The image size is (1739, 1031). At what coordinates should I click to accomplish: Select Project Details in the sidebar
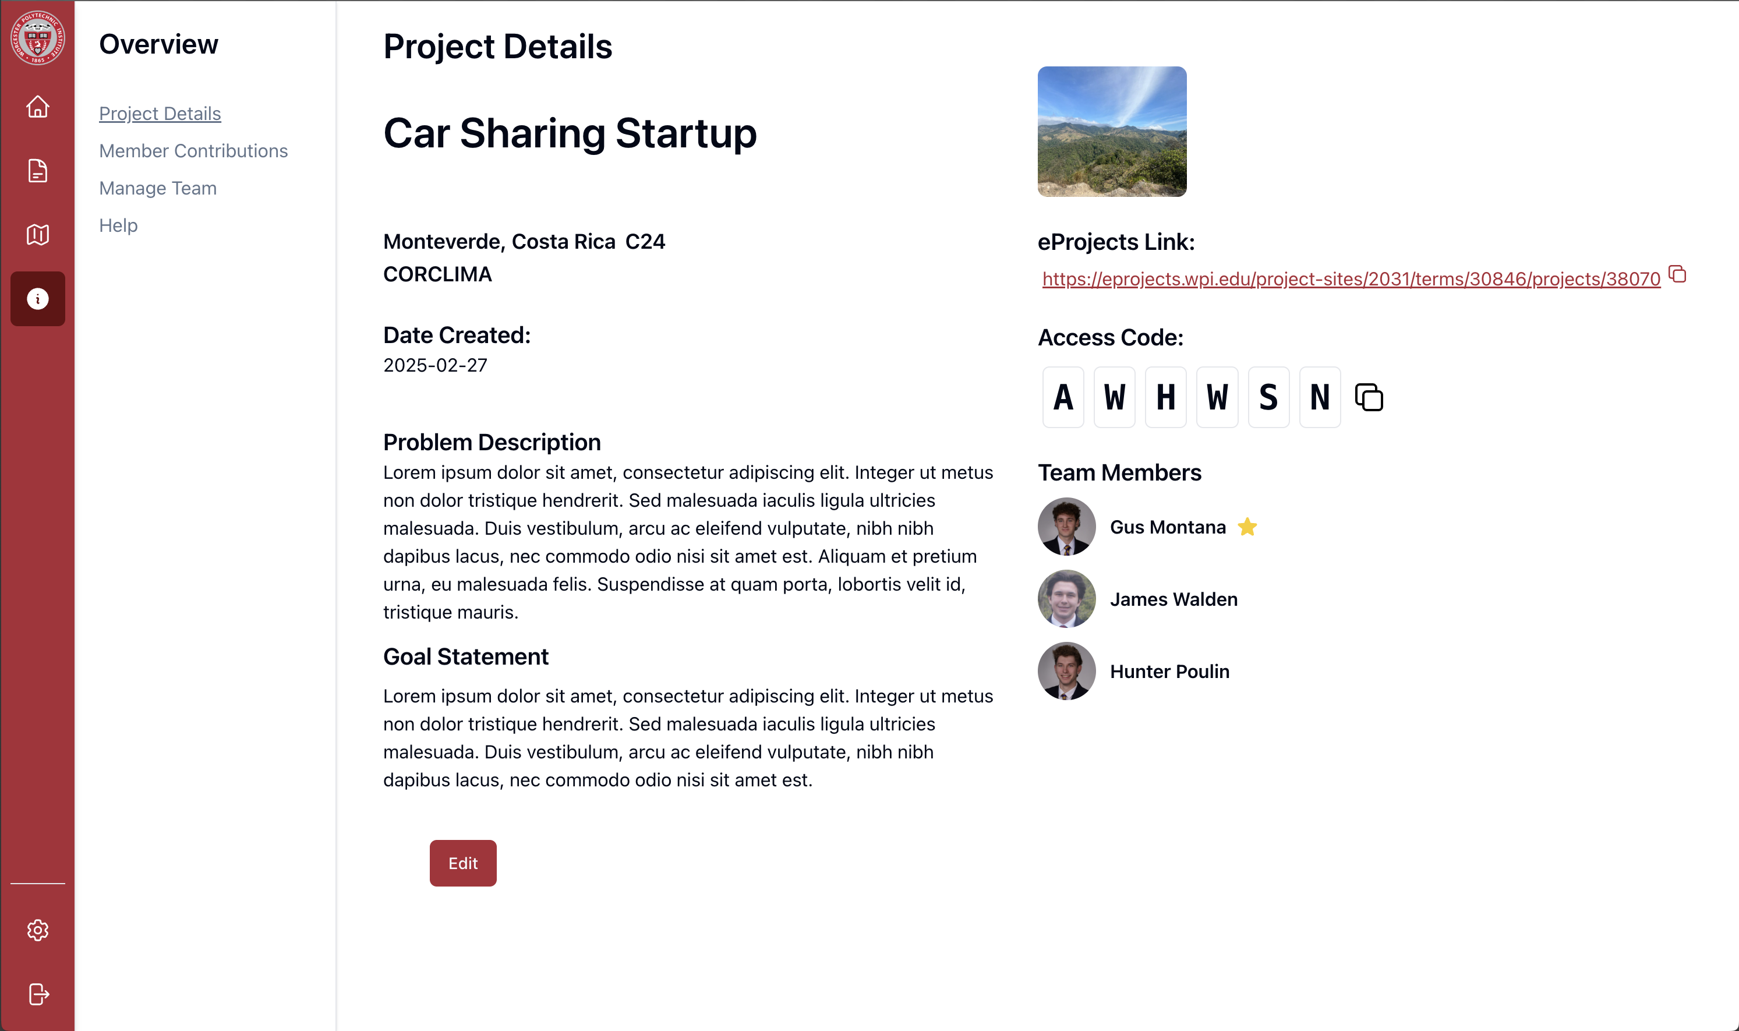tap(160, 113)
